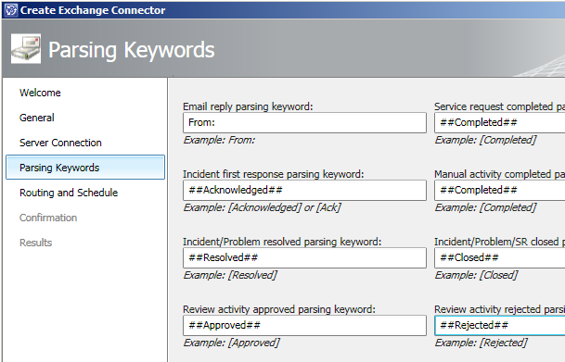565x362 pixels.
Task: Click the Manual activity completed keyword field
Action: pyautogui.click(x=500, y=190)
